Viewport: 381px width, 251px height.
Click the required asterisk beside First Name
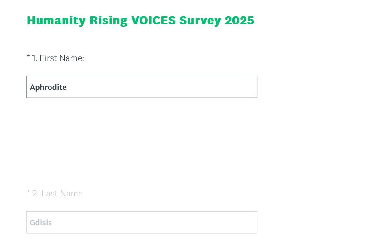pyautogui.click(x=28, y=57)
